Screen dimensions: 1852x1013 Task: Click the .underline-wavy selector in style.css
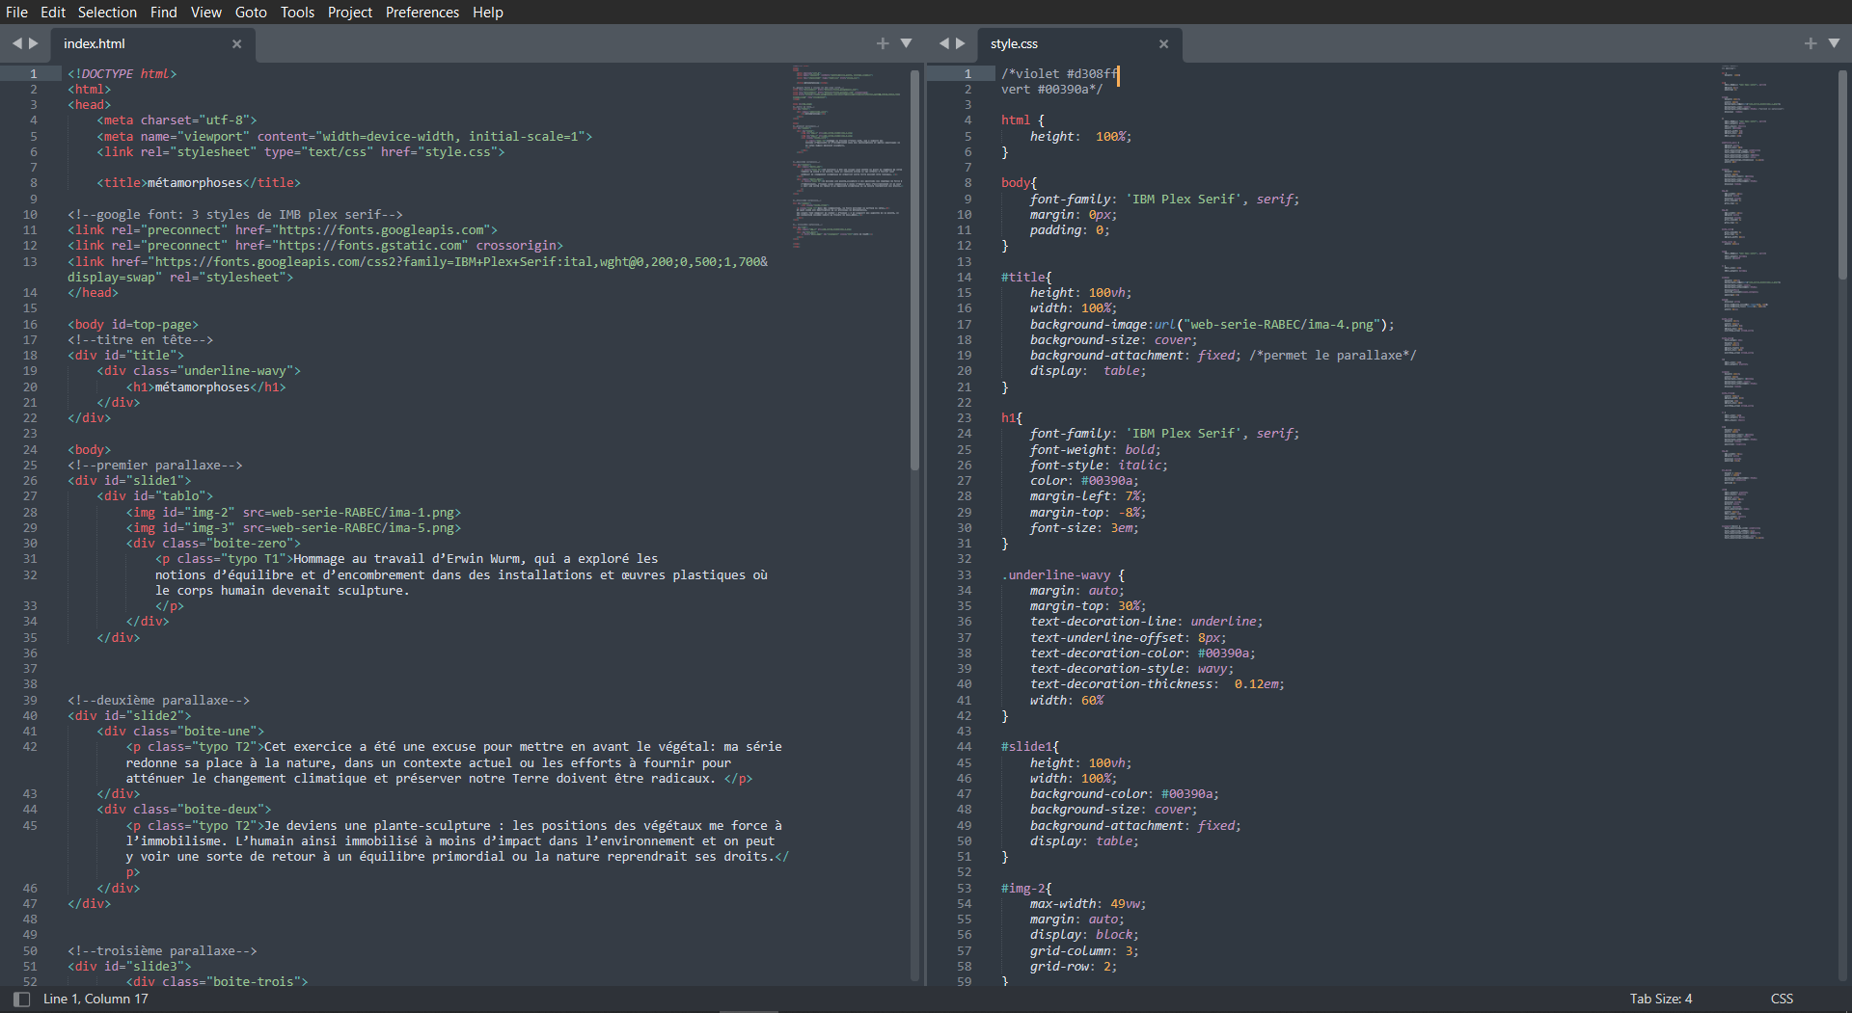(1055, 574)
